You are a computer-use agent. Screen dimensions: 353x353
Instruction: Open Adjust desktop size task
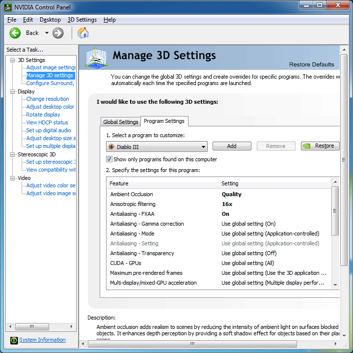(51, 138)
